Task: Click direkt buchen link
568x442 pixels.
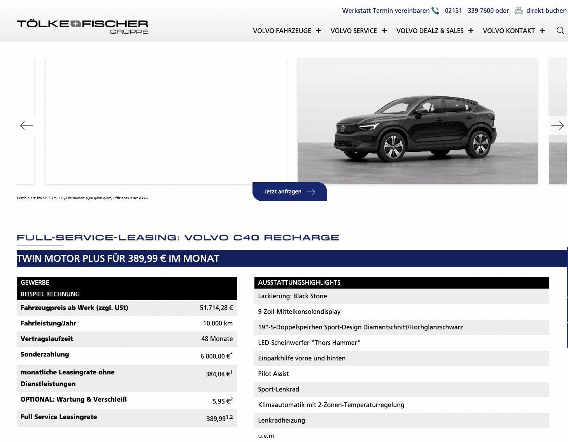Action: (546, 10)
